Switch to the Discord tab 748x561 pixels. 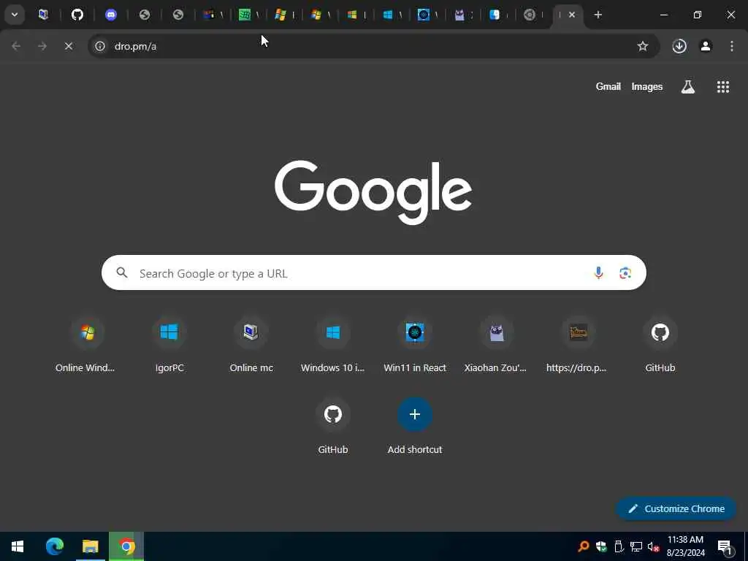tap(111, 15)
